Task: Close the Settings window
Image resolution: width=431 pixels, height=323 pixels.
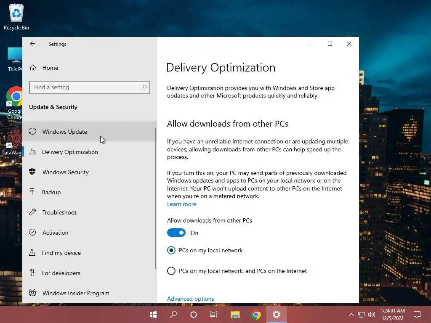Action: click(x=349, y=44)
